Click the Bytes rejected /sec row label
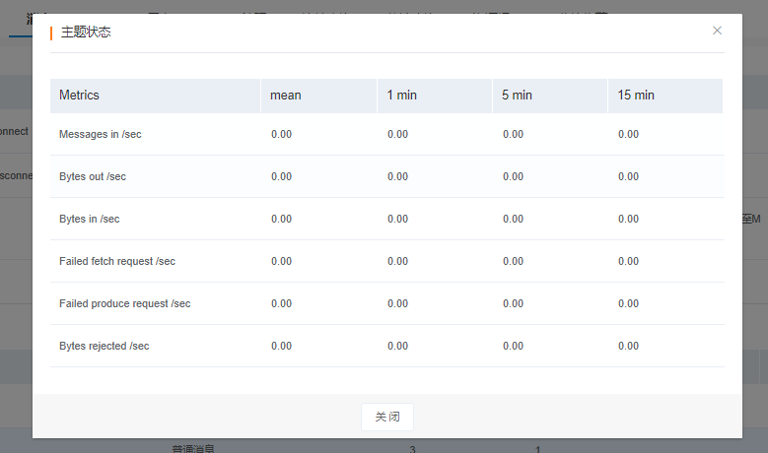Viewport: 768px width, 453px height. (104, 346)
